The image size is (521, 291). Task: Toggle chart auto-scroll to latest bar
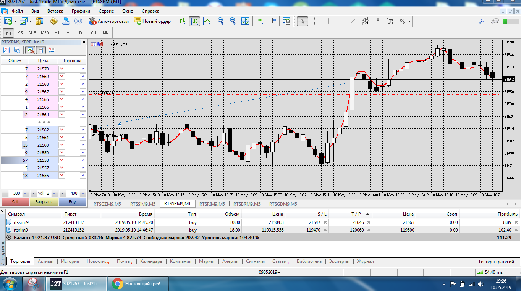260,21
